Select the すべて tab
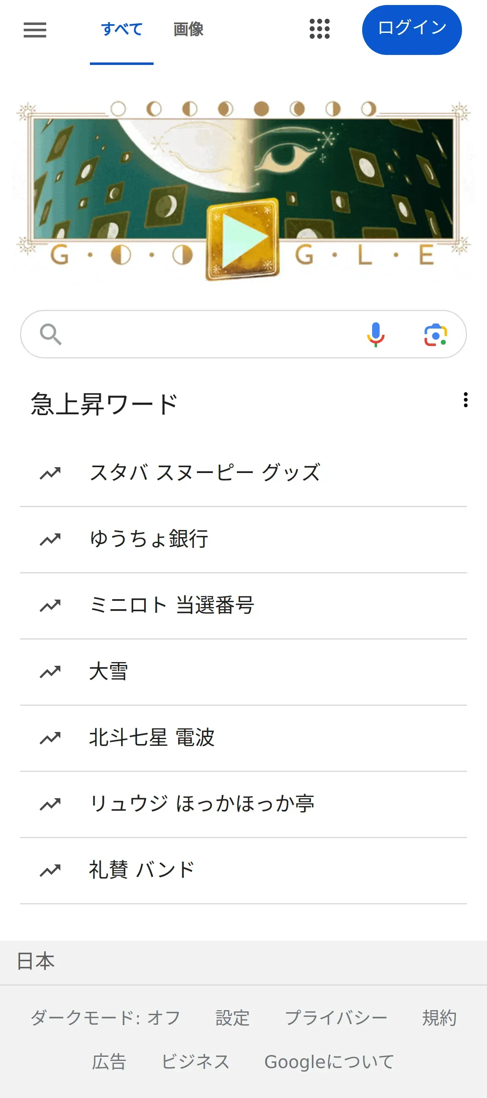 (122, 30)
